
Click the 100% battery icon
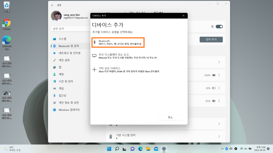214,75
